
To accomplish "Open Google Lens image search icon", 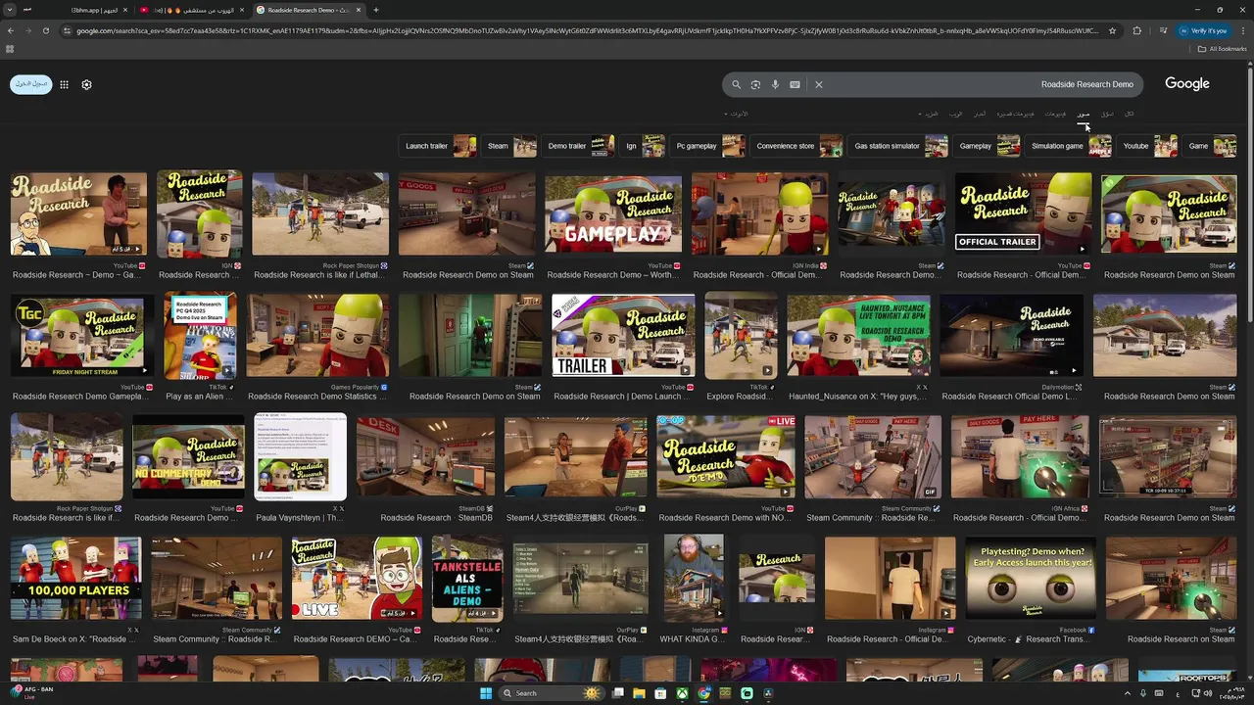I will point(755,84).
